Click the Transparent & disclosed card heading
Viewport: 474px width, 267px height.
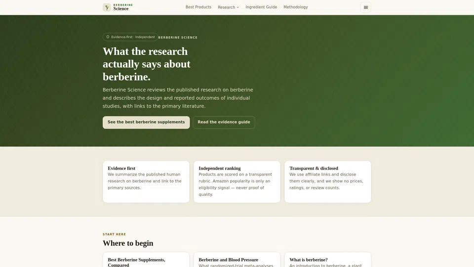tap(314, 168)
